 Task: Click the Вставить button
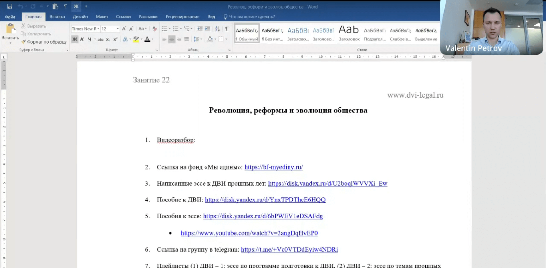(x=10, y=32)
